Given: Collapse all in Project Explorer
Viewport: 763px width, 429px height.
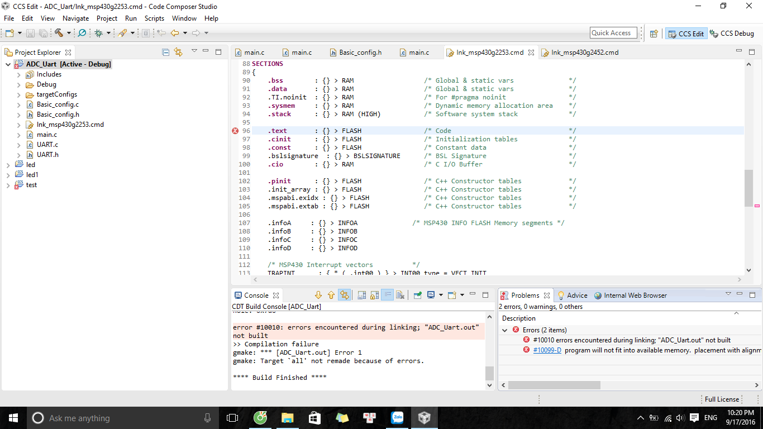Looking at the screenshot, I should tap(165, 52).
